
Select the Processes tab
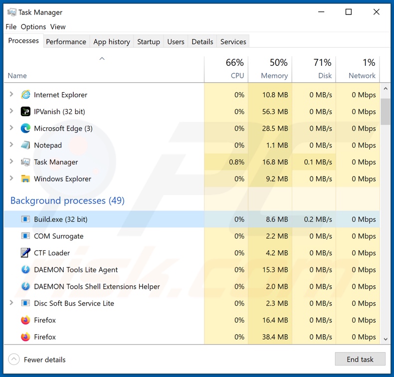click(23, 41)
